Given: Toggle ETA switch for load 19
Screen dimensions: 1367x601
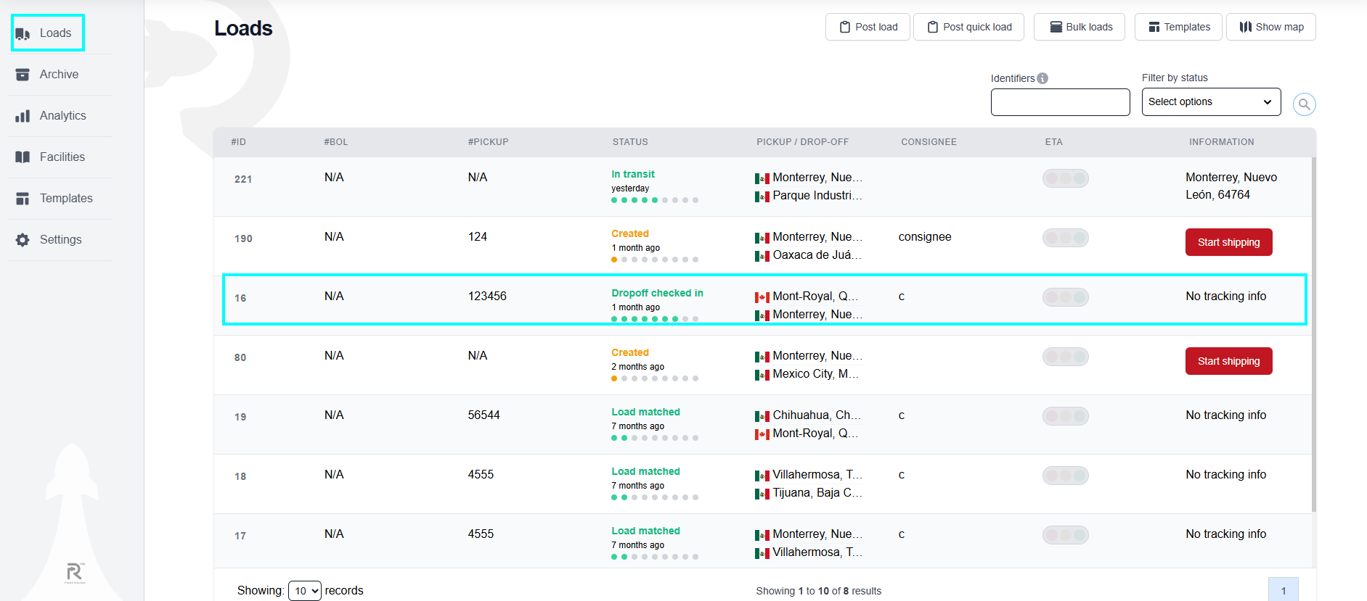Looking at the screenshot, I should coord(1065,416).
